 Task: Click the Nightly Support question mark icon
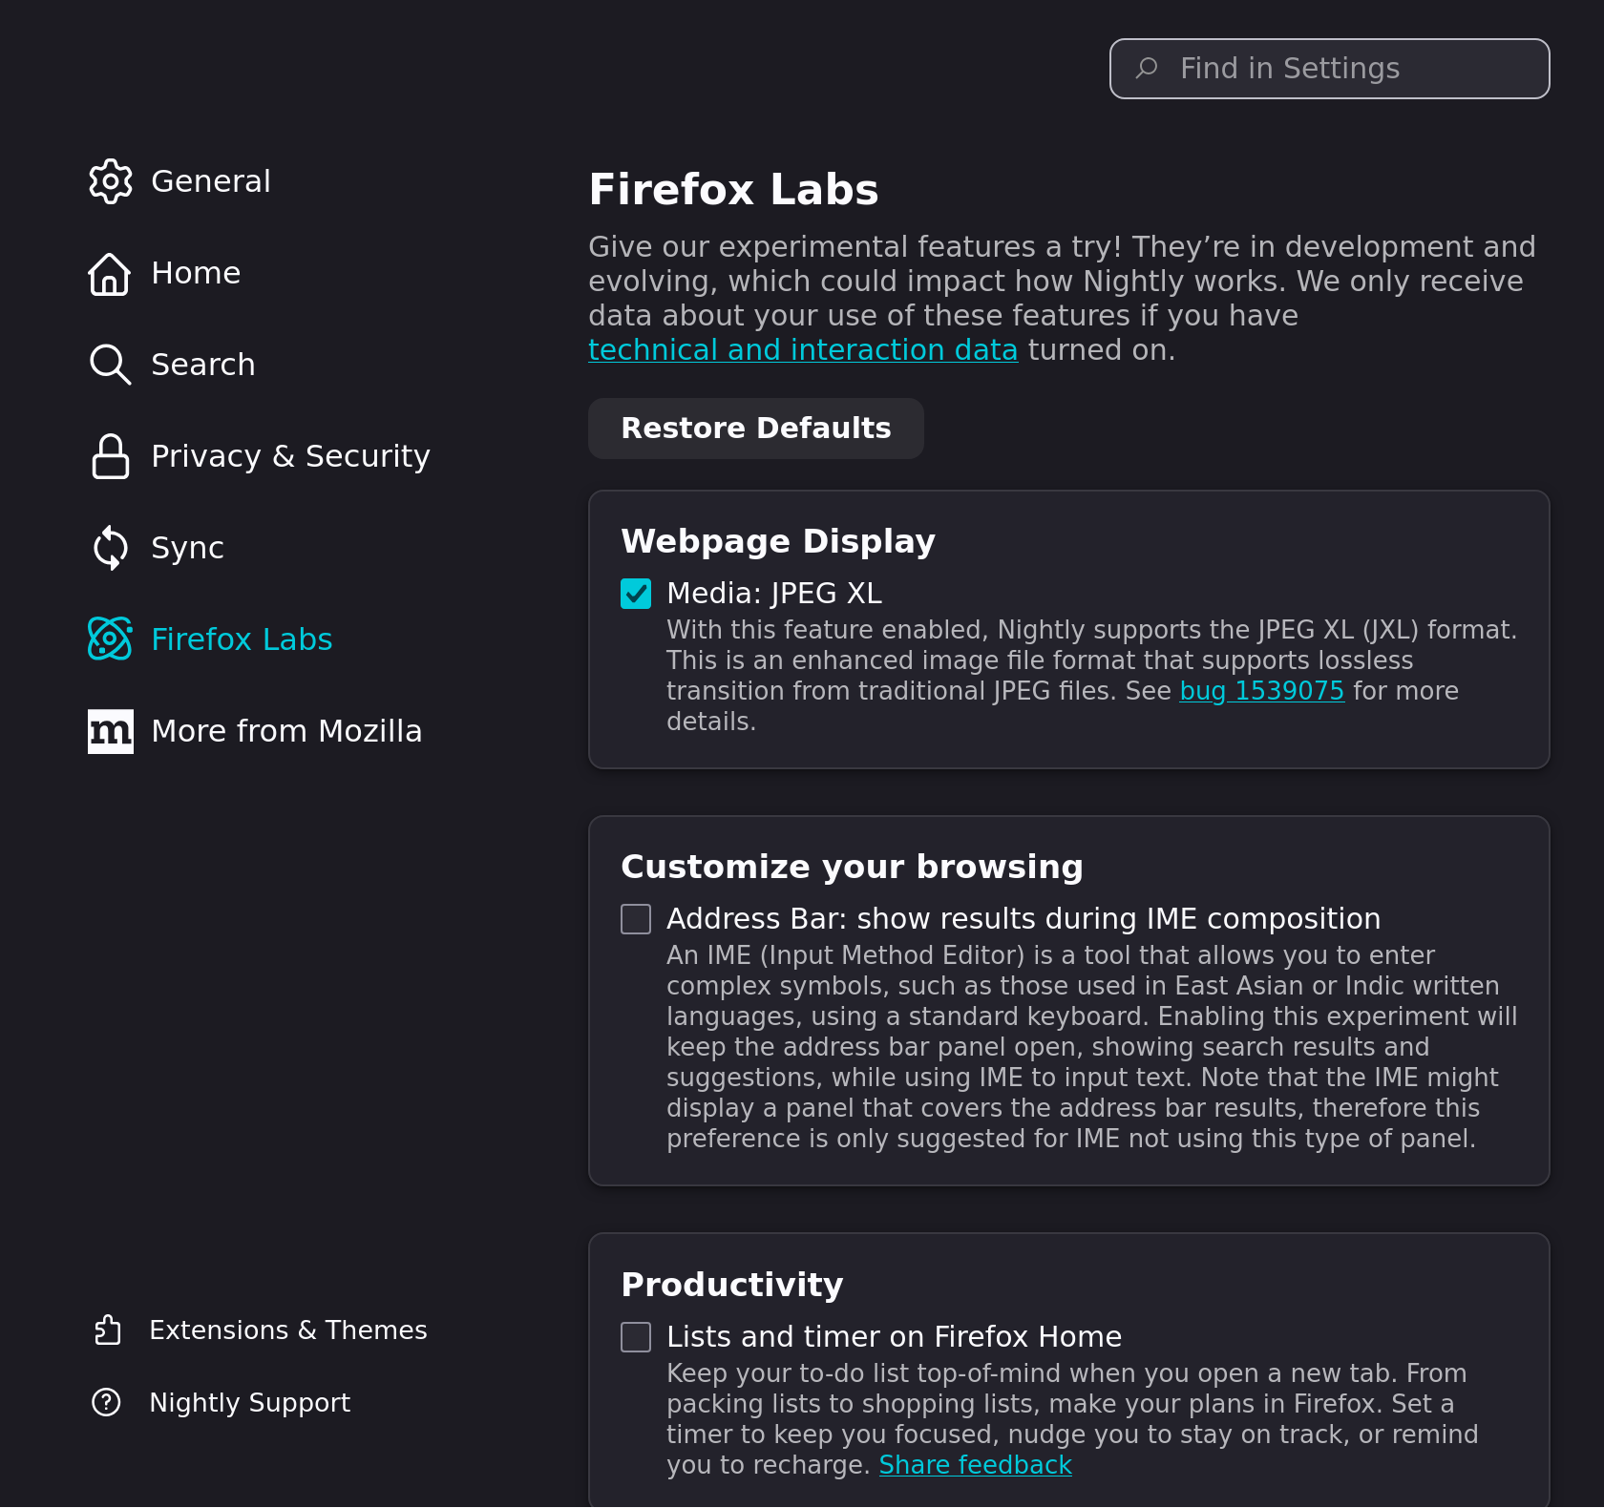tap(106, 1402)
